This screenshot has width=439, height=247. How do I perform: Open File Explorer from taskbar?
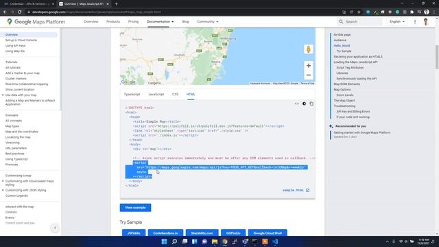[x=215, y=242]
